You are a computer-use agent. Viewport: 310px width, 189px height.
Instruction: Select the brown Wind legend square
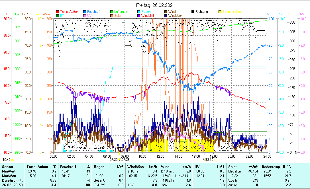click(166, 12)
